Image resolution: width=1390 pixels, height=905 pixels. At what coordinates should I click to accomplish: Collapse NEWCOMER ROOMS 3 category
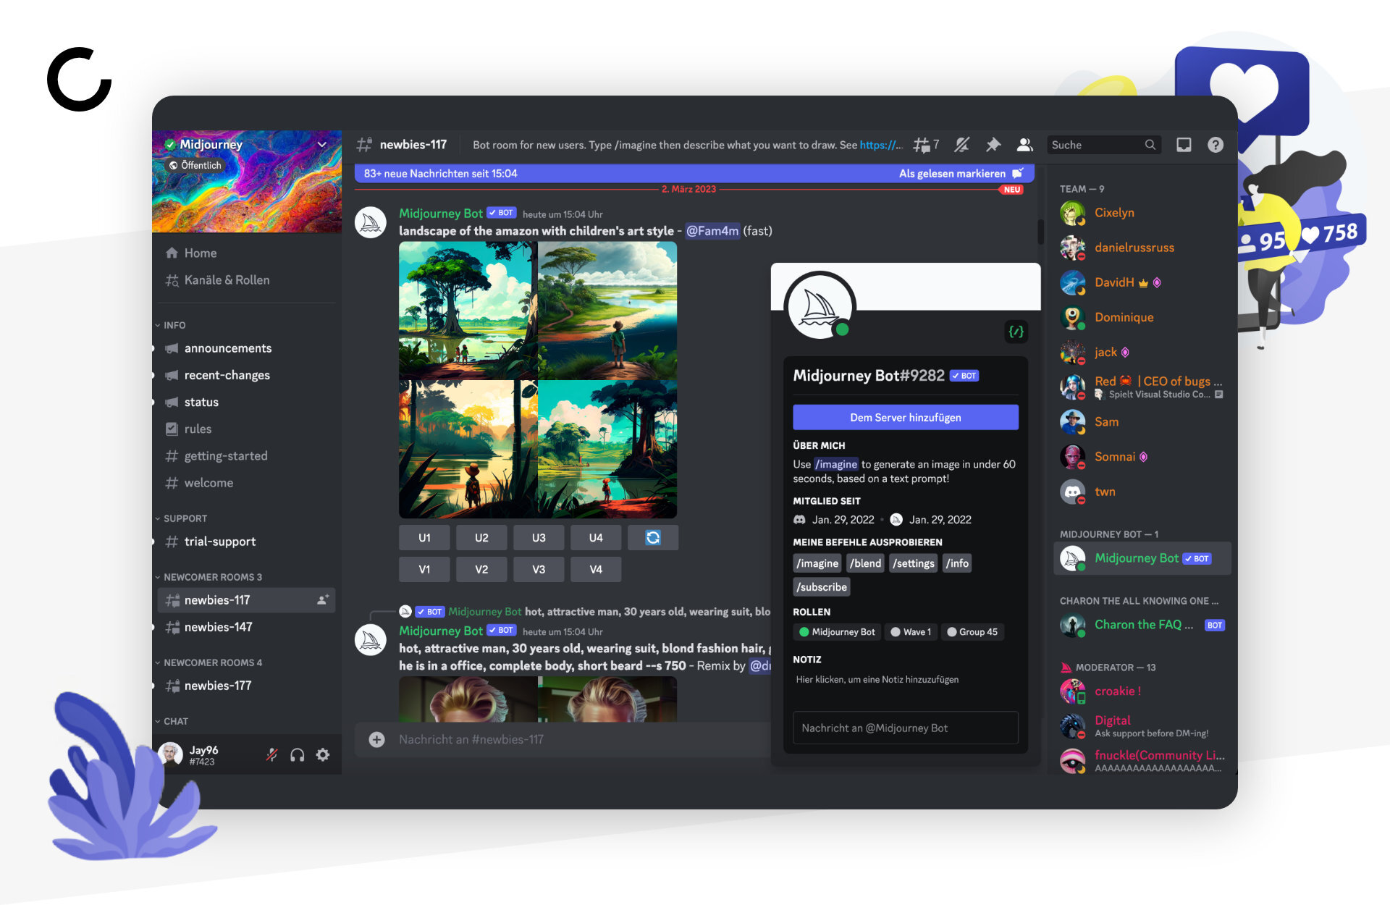208,577
